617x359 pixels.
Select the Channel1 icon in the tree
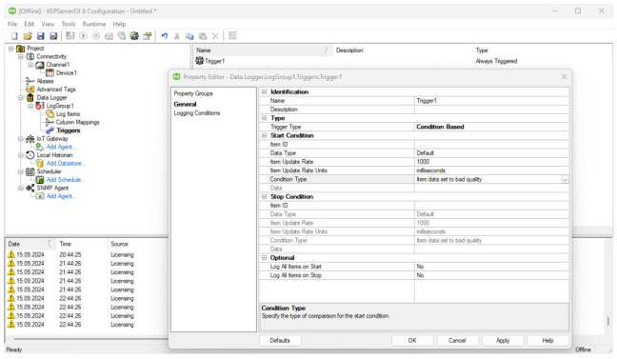coord(40,65)
